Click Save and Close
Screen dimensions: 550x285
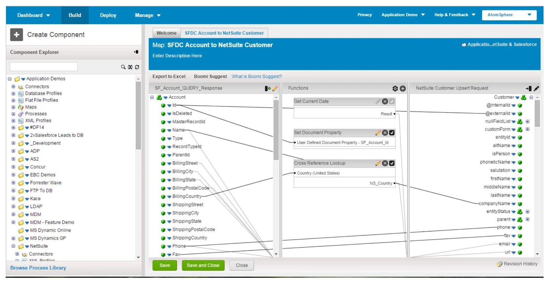203,265
